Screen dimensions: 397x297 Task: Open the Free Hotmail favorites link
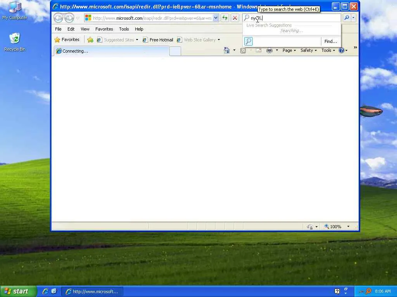158,40
